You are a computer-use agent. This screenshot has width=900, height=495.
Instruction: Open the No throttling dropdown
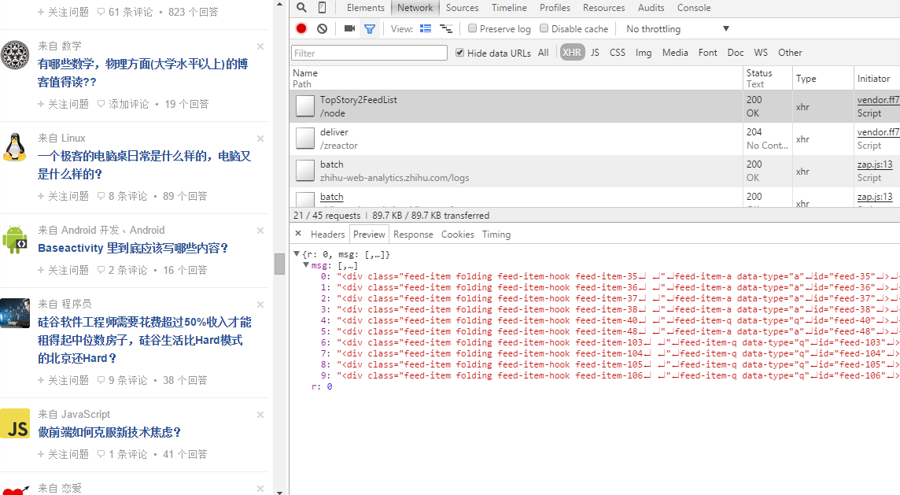pos(675,28)
